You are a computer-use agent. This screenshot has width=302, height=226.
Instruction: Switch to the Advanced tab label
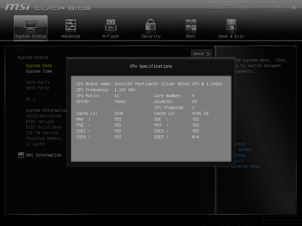click(x=71, y=36)
